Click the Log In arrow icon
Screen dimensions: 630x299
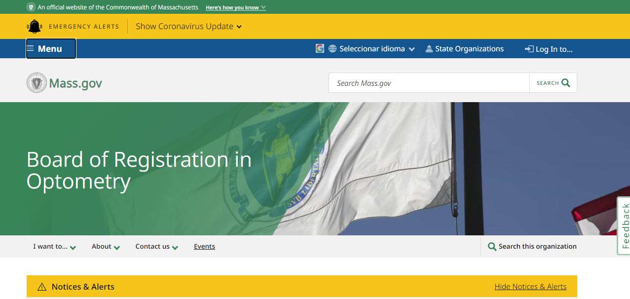pyautogui.click(x=529, y=48)
